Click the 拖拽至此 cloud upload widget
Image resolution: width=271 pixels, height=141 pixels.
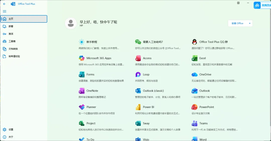click(262, 5)
